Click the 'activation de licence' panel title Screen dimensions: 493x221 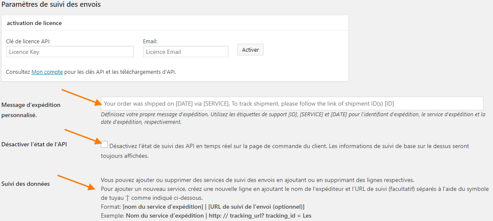(x=34, y=23)
